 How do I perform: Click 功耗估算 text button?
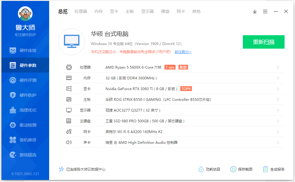(213, 169)
